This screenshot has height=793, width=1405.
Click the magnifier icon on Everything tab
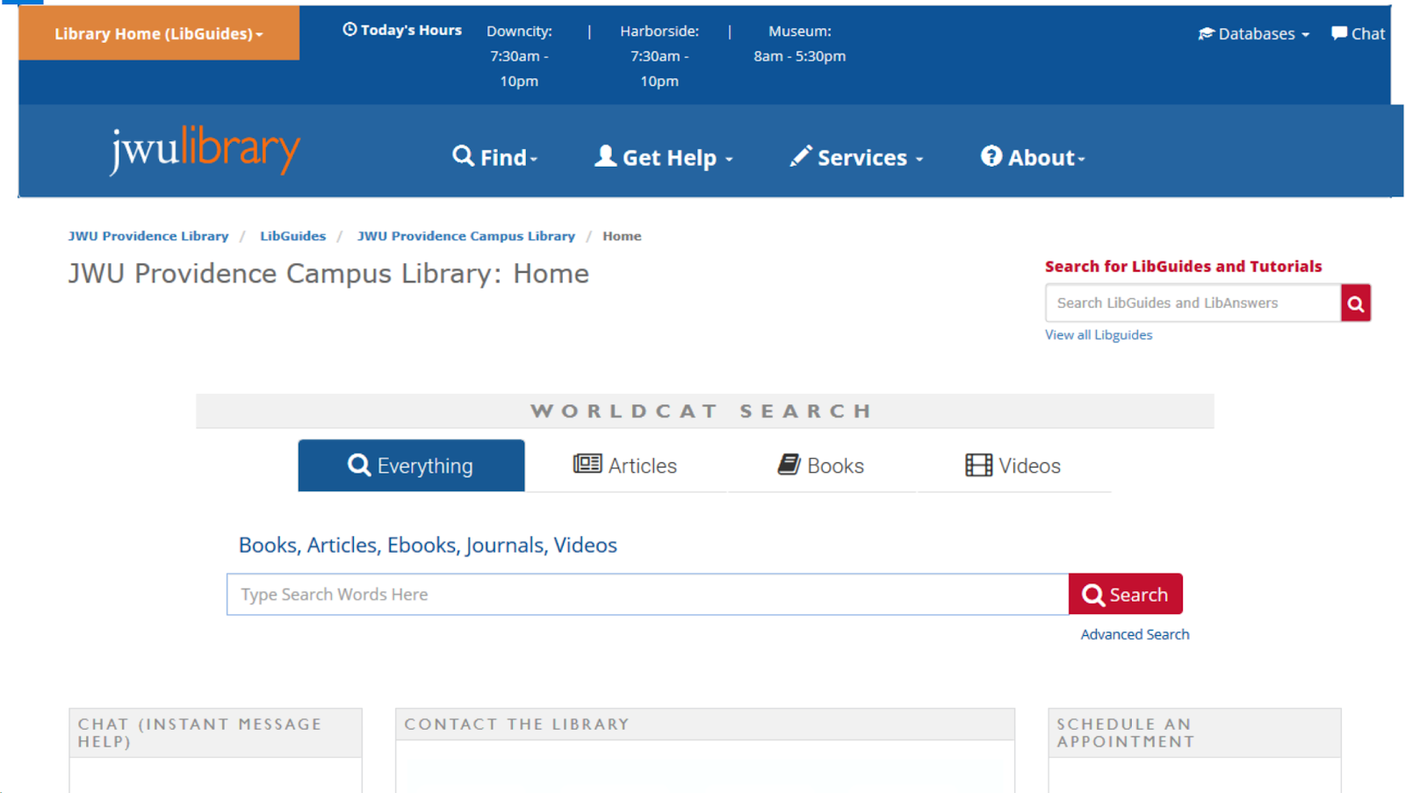coord(359,465)
